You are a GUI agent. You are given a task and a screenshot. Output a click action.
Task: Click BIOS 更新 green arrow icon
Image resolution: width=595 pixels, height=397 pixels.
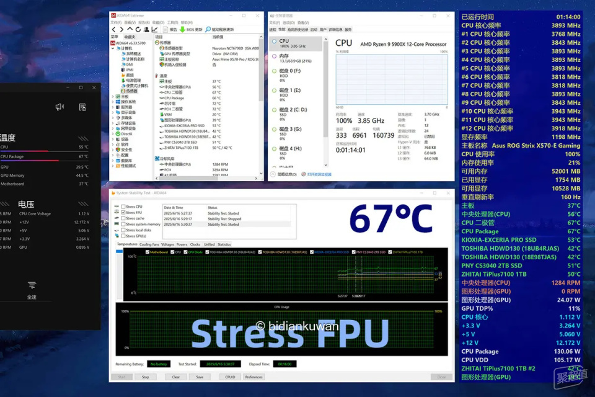[182, 29]
